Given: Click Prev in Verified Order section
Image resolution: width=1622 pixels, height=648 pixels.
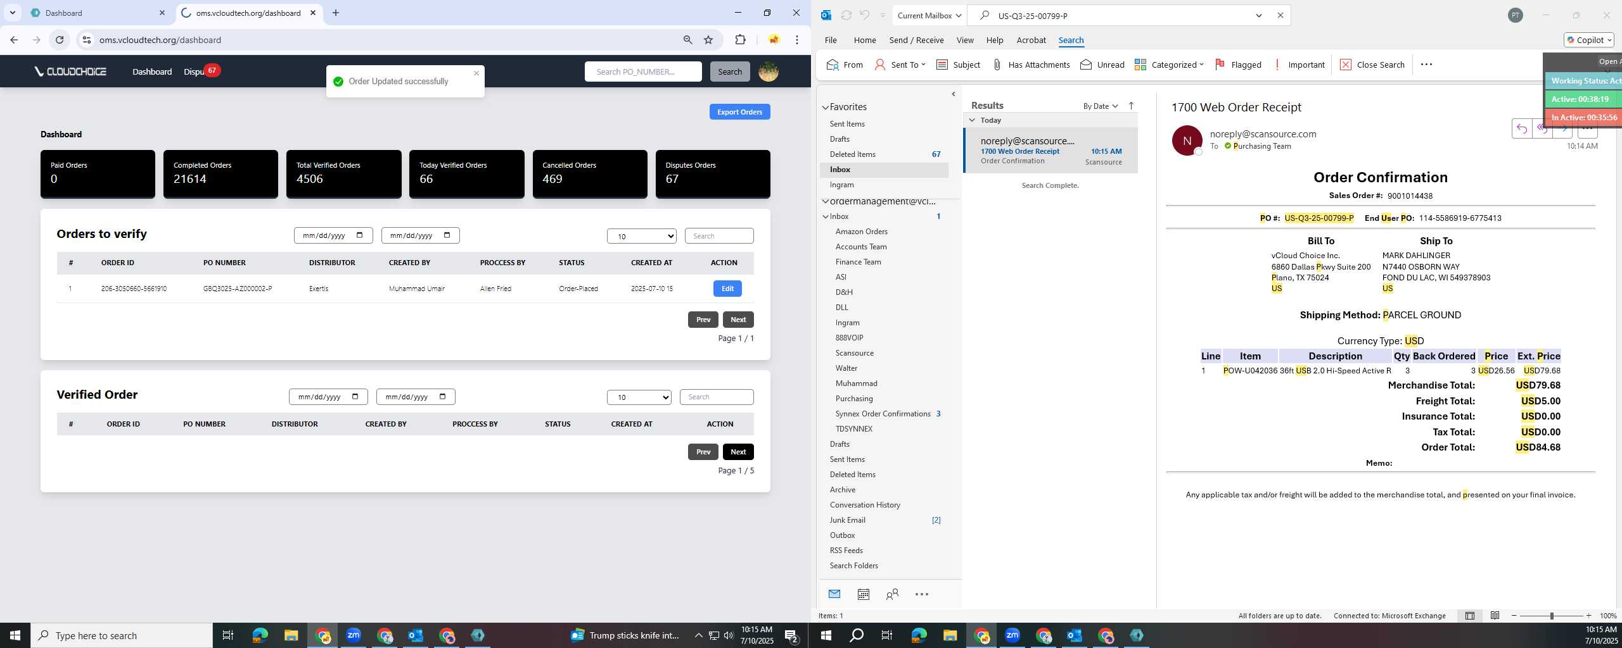Looking at the screenshot, I should [x=703, y=452].
